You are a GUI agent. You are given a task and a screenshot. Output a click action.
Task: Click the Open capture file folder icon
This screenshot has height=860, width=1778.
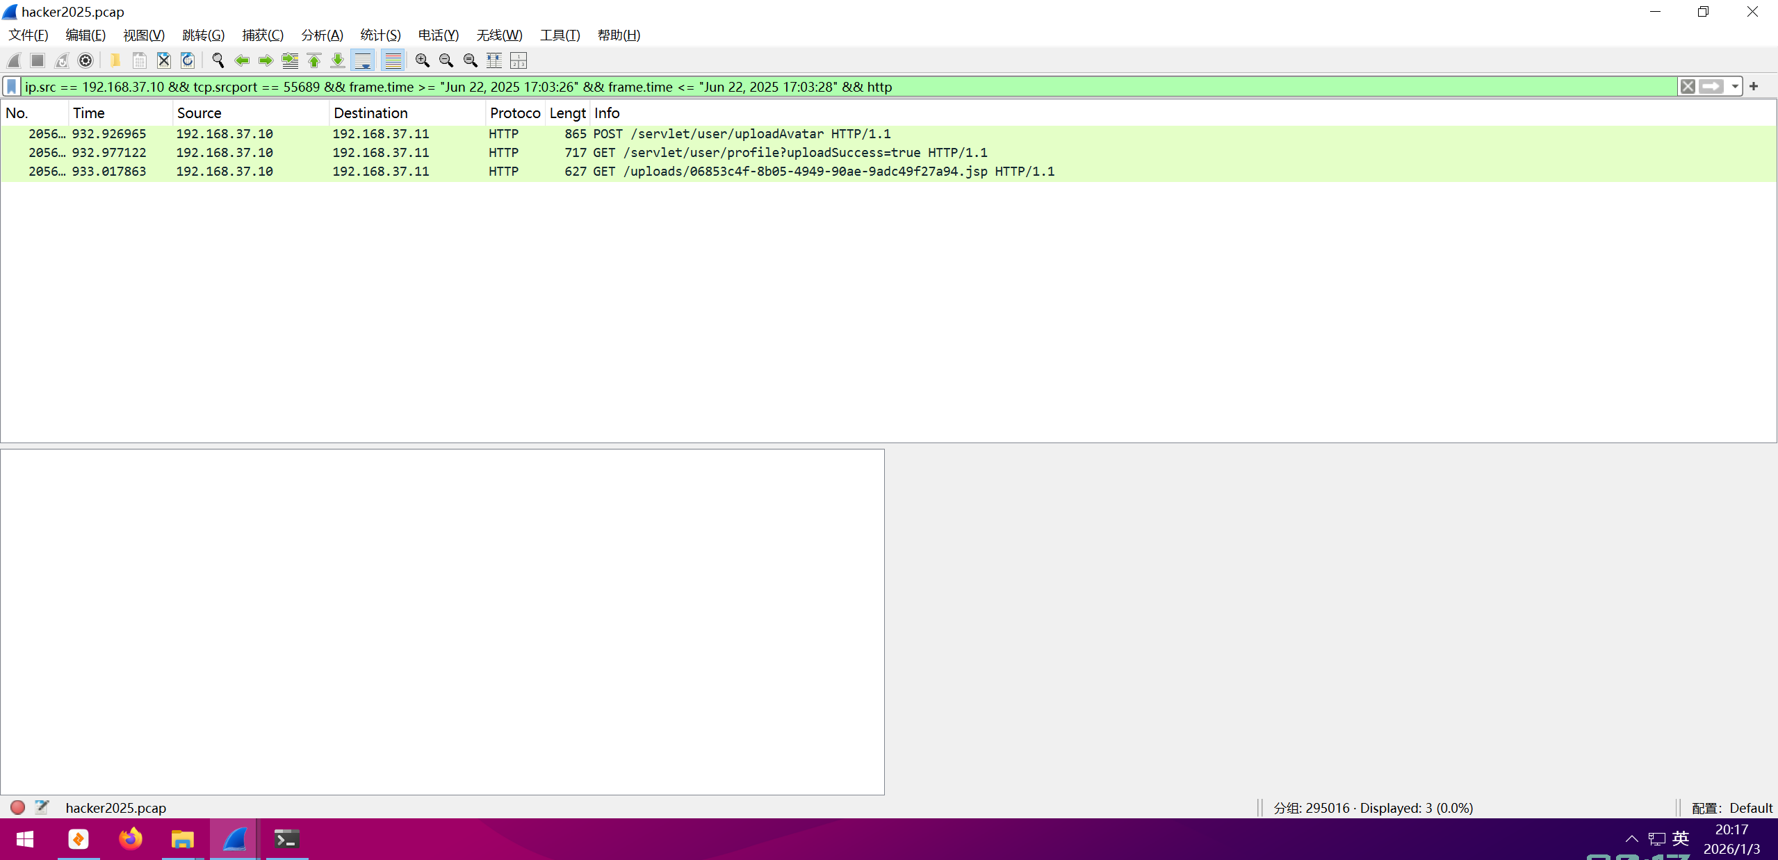coord(115,61)
